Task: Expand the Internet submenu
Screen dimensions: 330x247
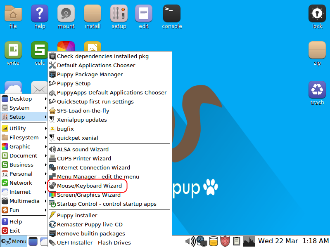Action: (x=24, y=192)
